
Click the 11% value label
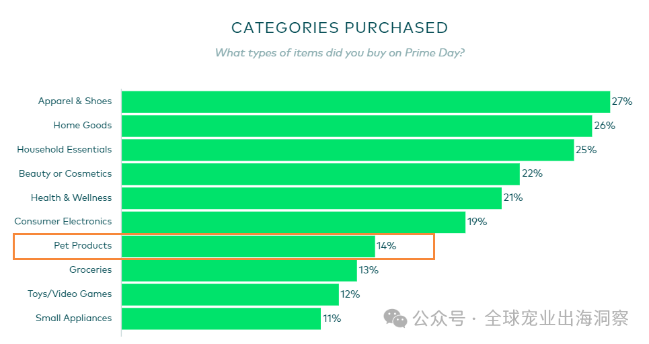click(332, 318)
